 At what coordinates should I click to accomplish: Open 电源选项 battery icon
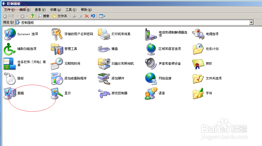point(198,34)
